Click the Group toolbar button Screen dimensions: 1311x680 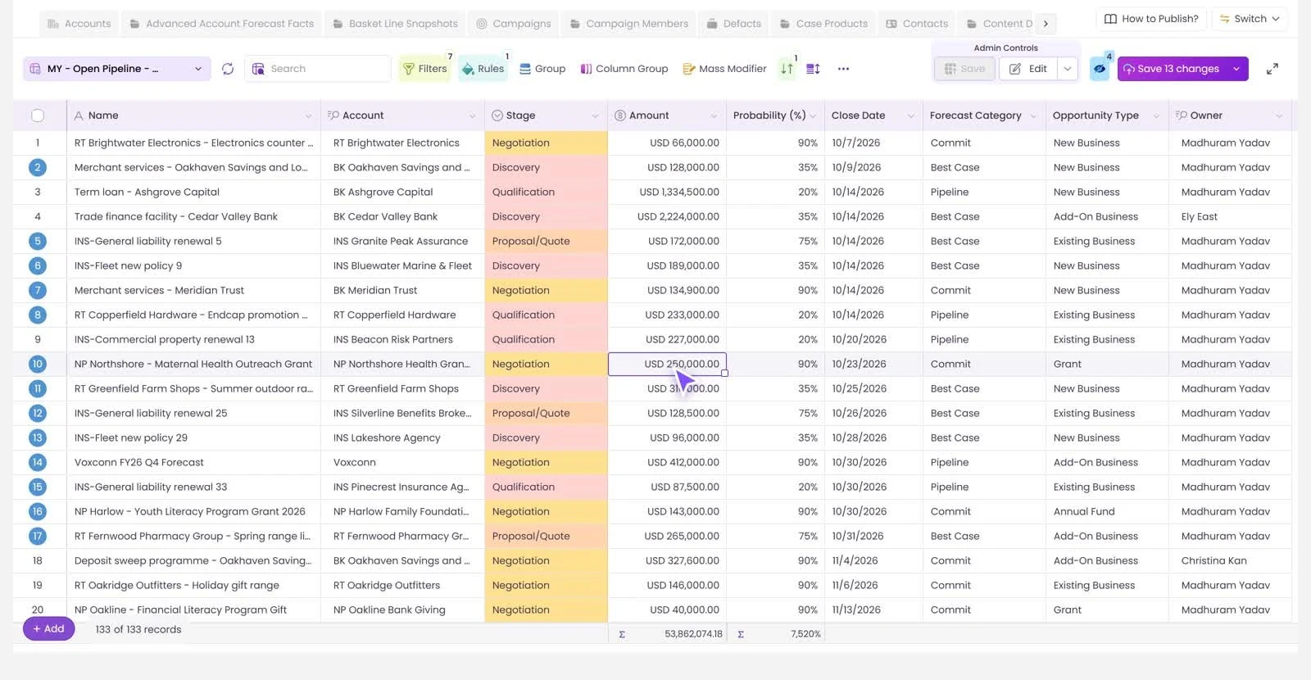point(542,69)
